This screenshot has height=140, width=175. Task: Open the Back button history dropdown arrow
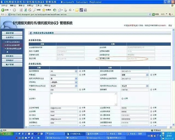[10, 10]
